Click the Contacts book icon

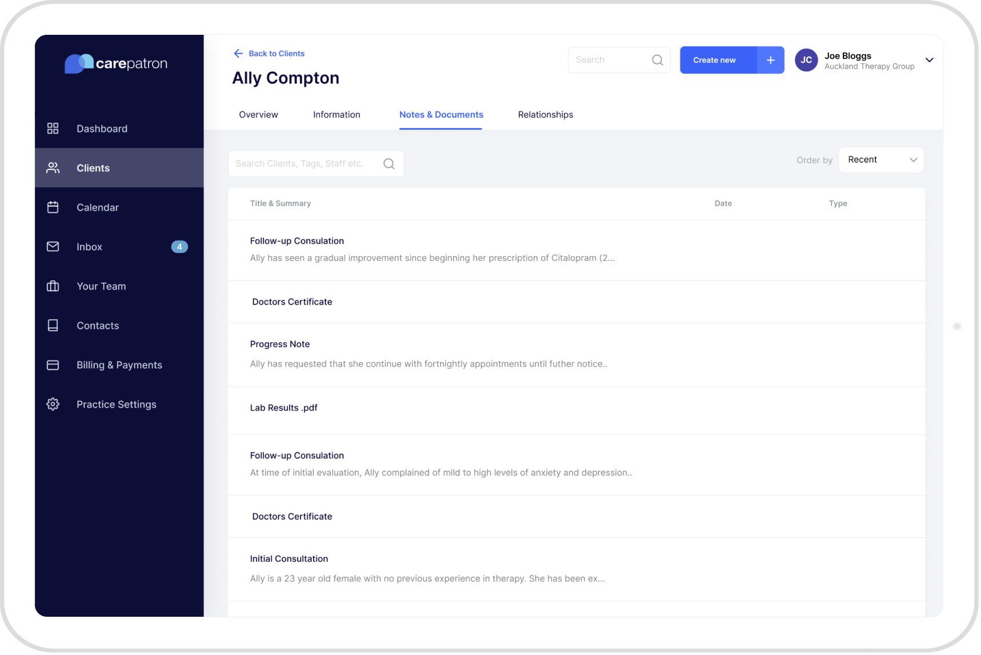tap(53, 326)
